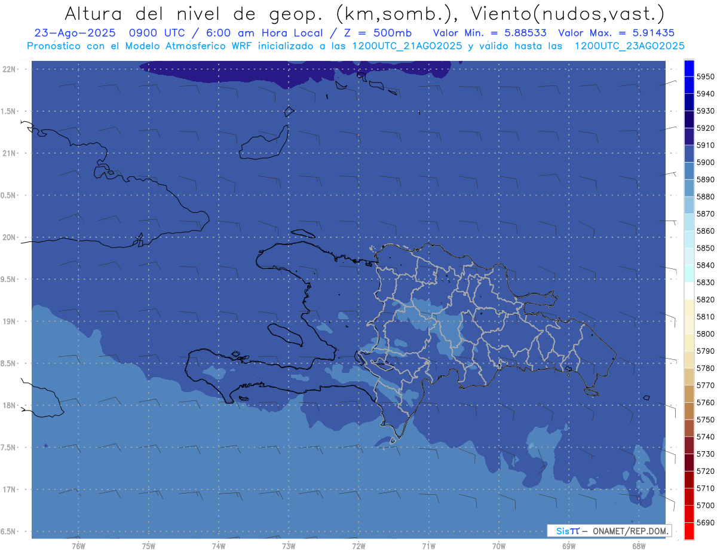
Task: Click the 21N latitude axis label
Action: coord(9,153)
